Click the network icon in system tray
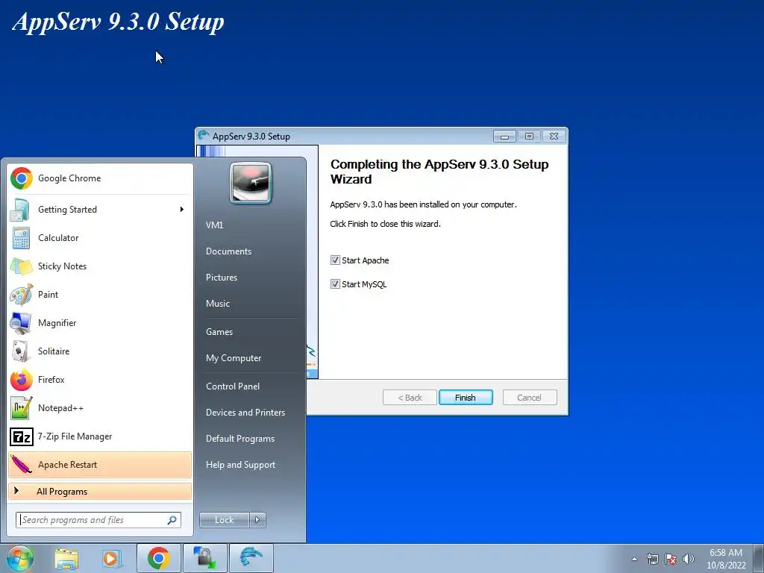Image resolution: width=764 pixels, height=573 pixels. click(652, 559)
